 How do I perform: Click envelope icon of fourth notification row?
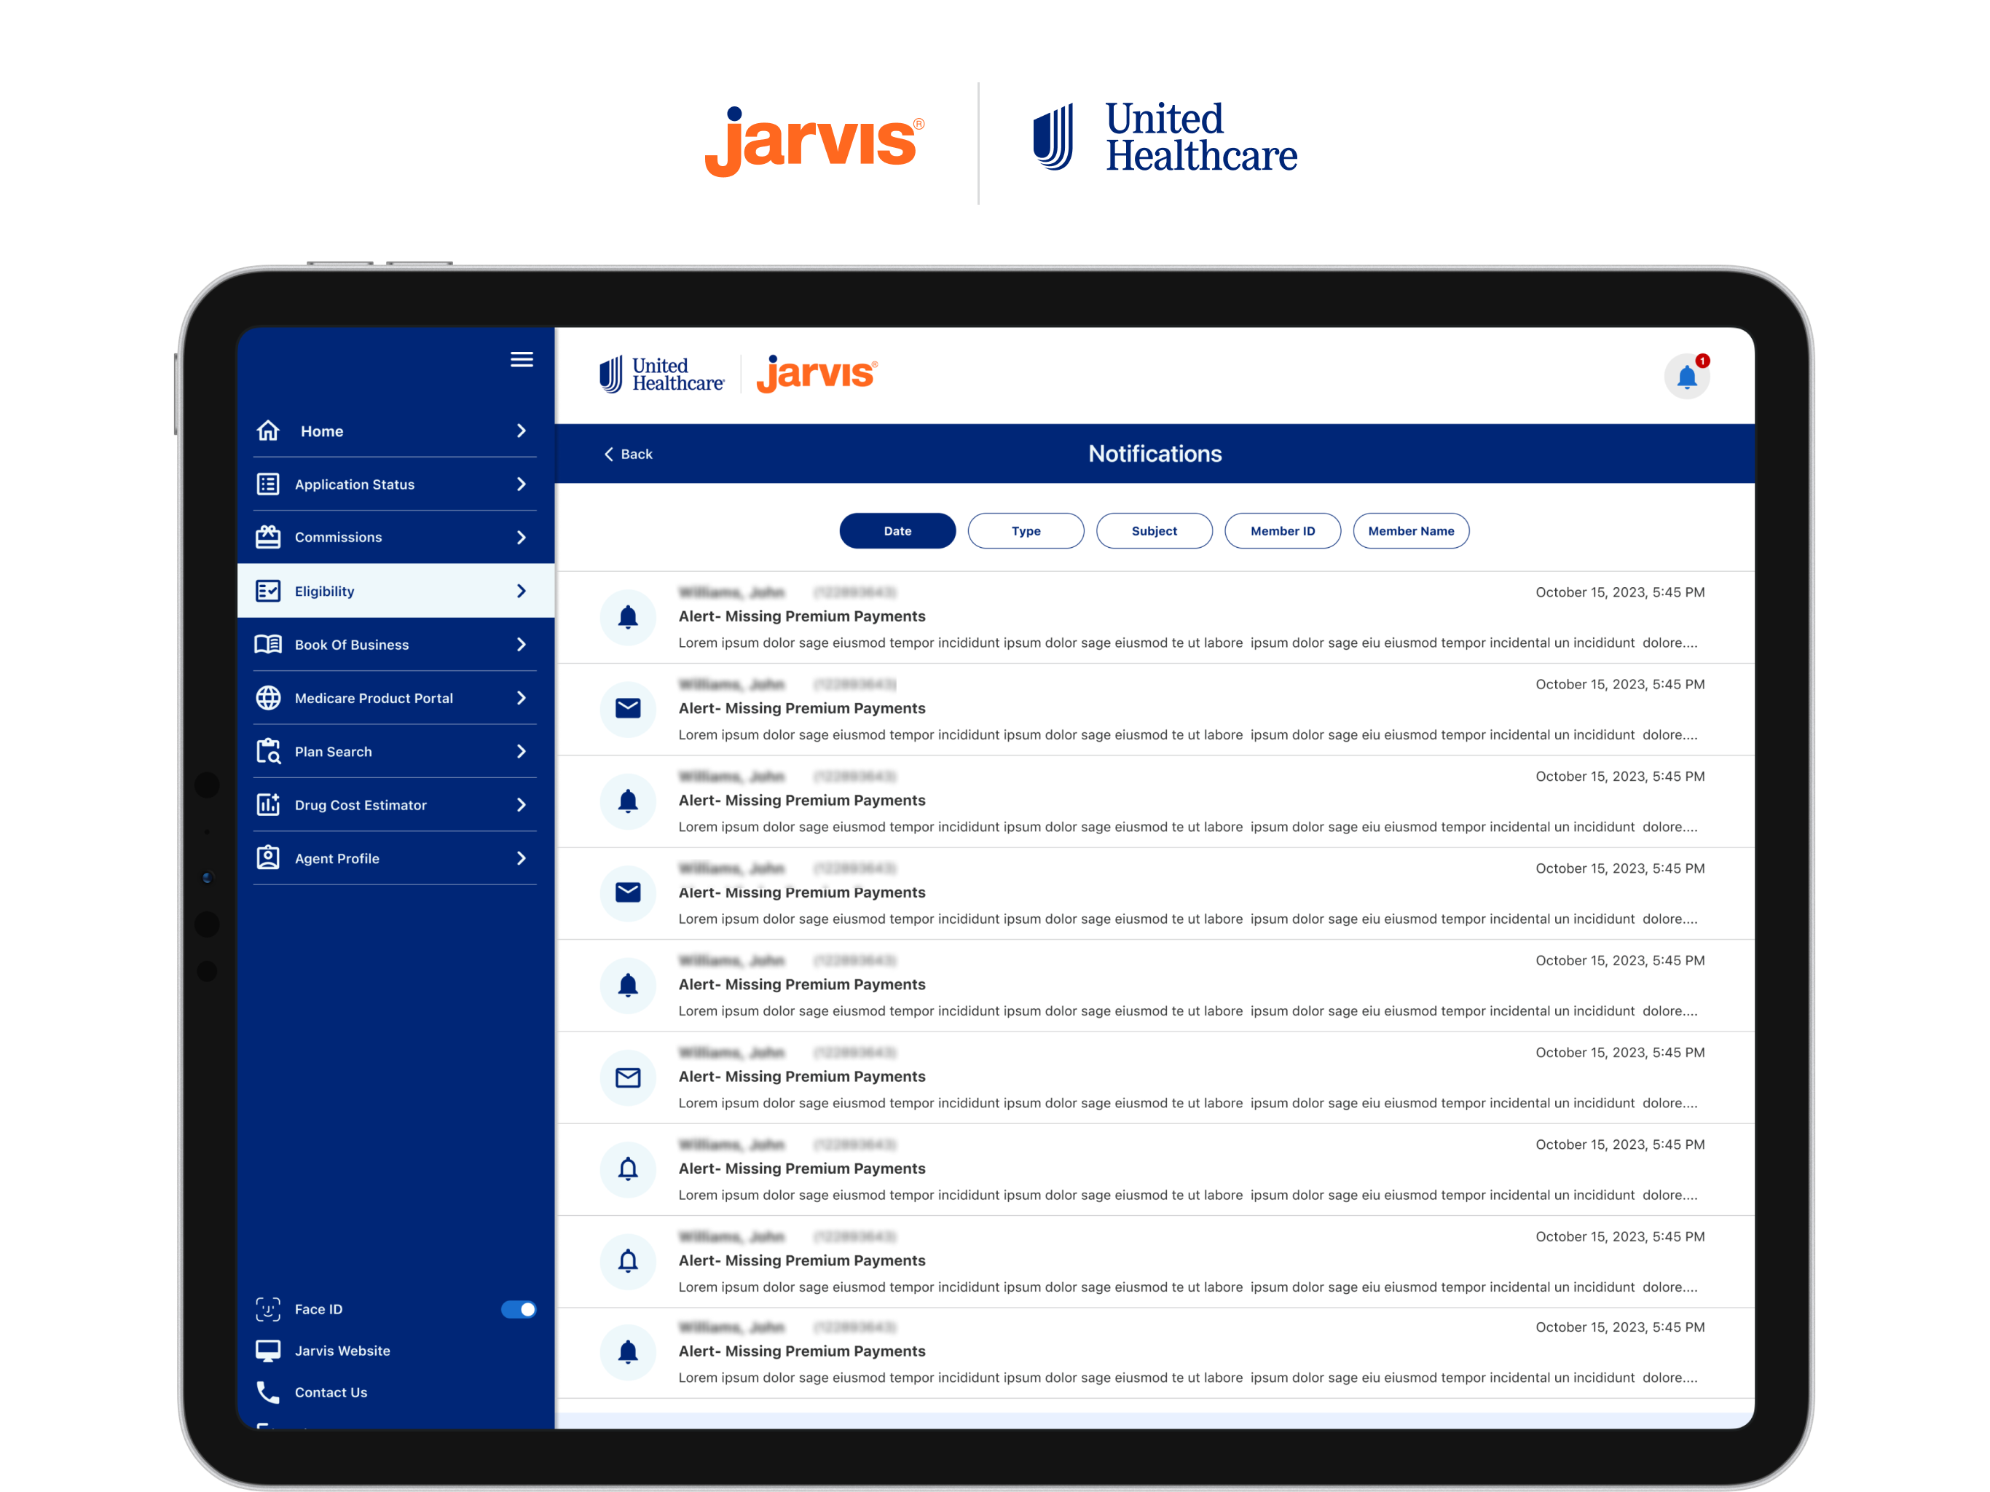[628, 892]
